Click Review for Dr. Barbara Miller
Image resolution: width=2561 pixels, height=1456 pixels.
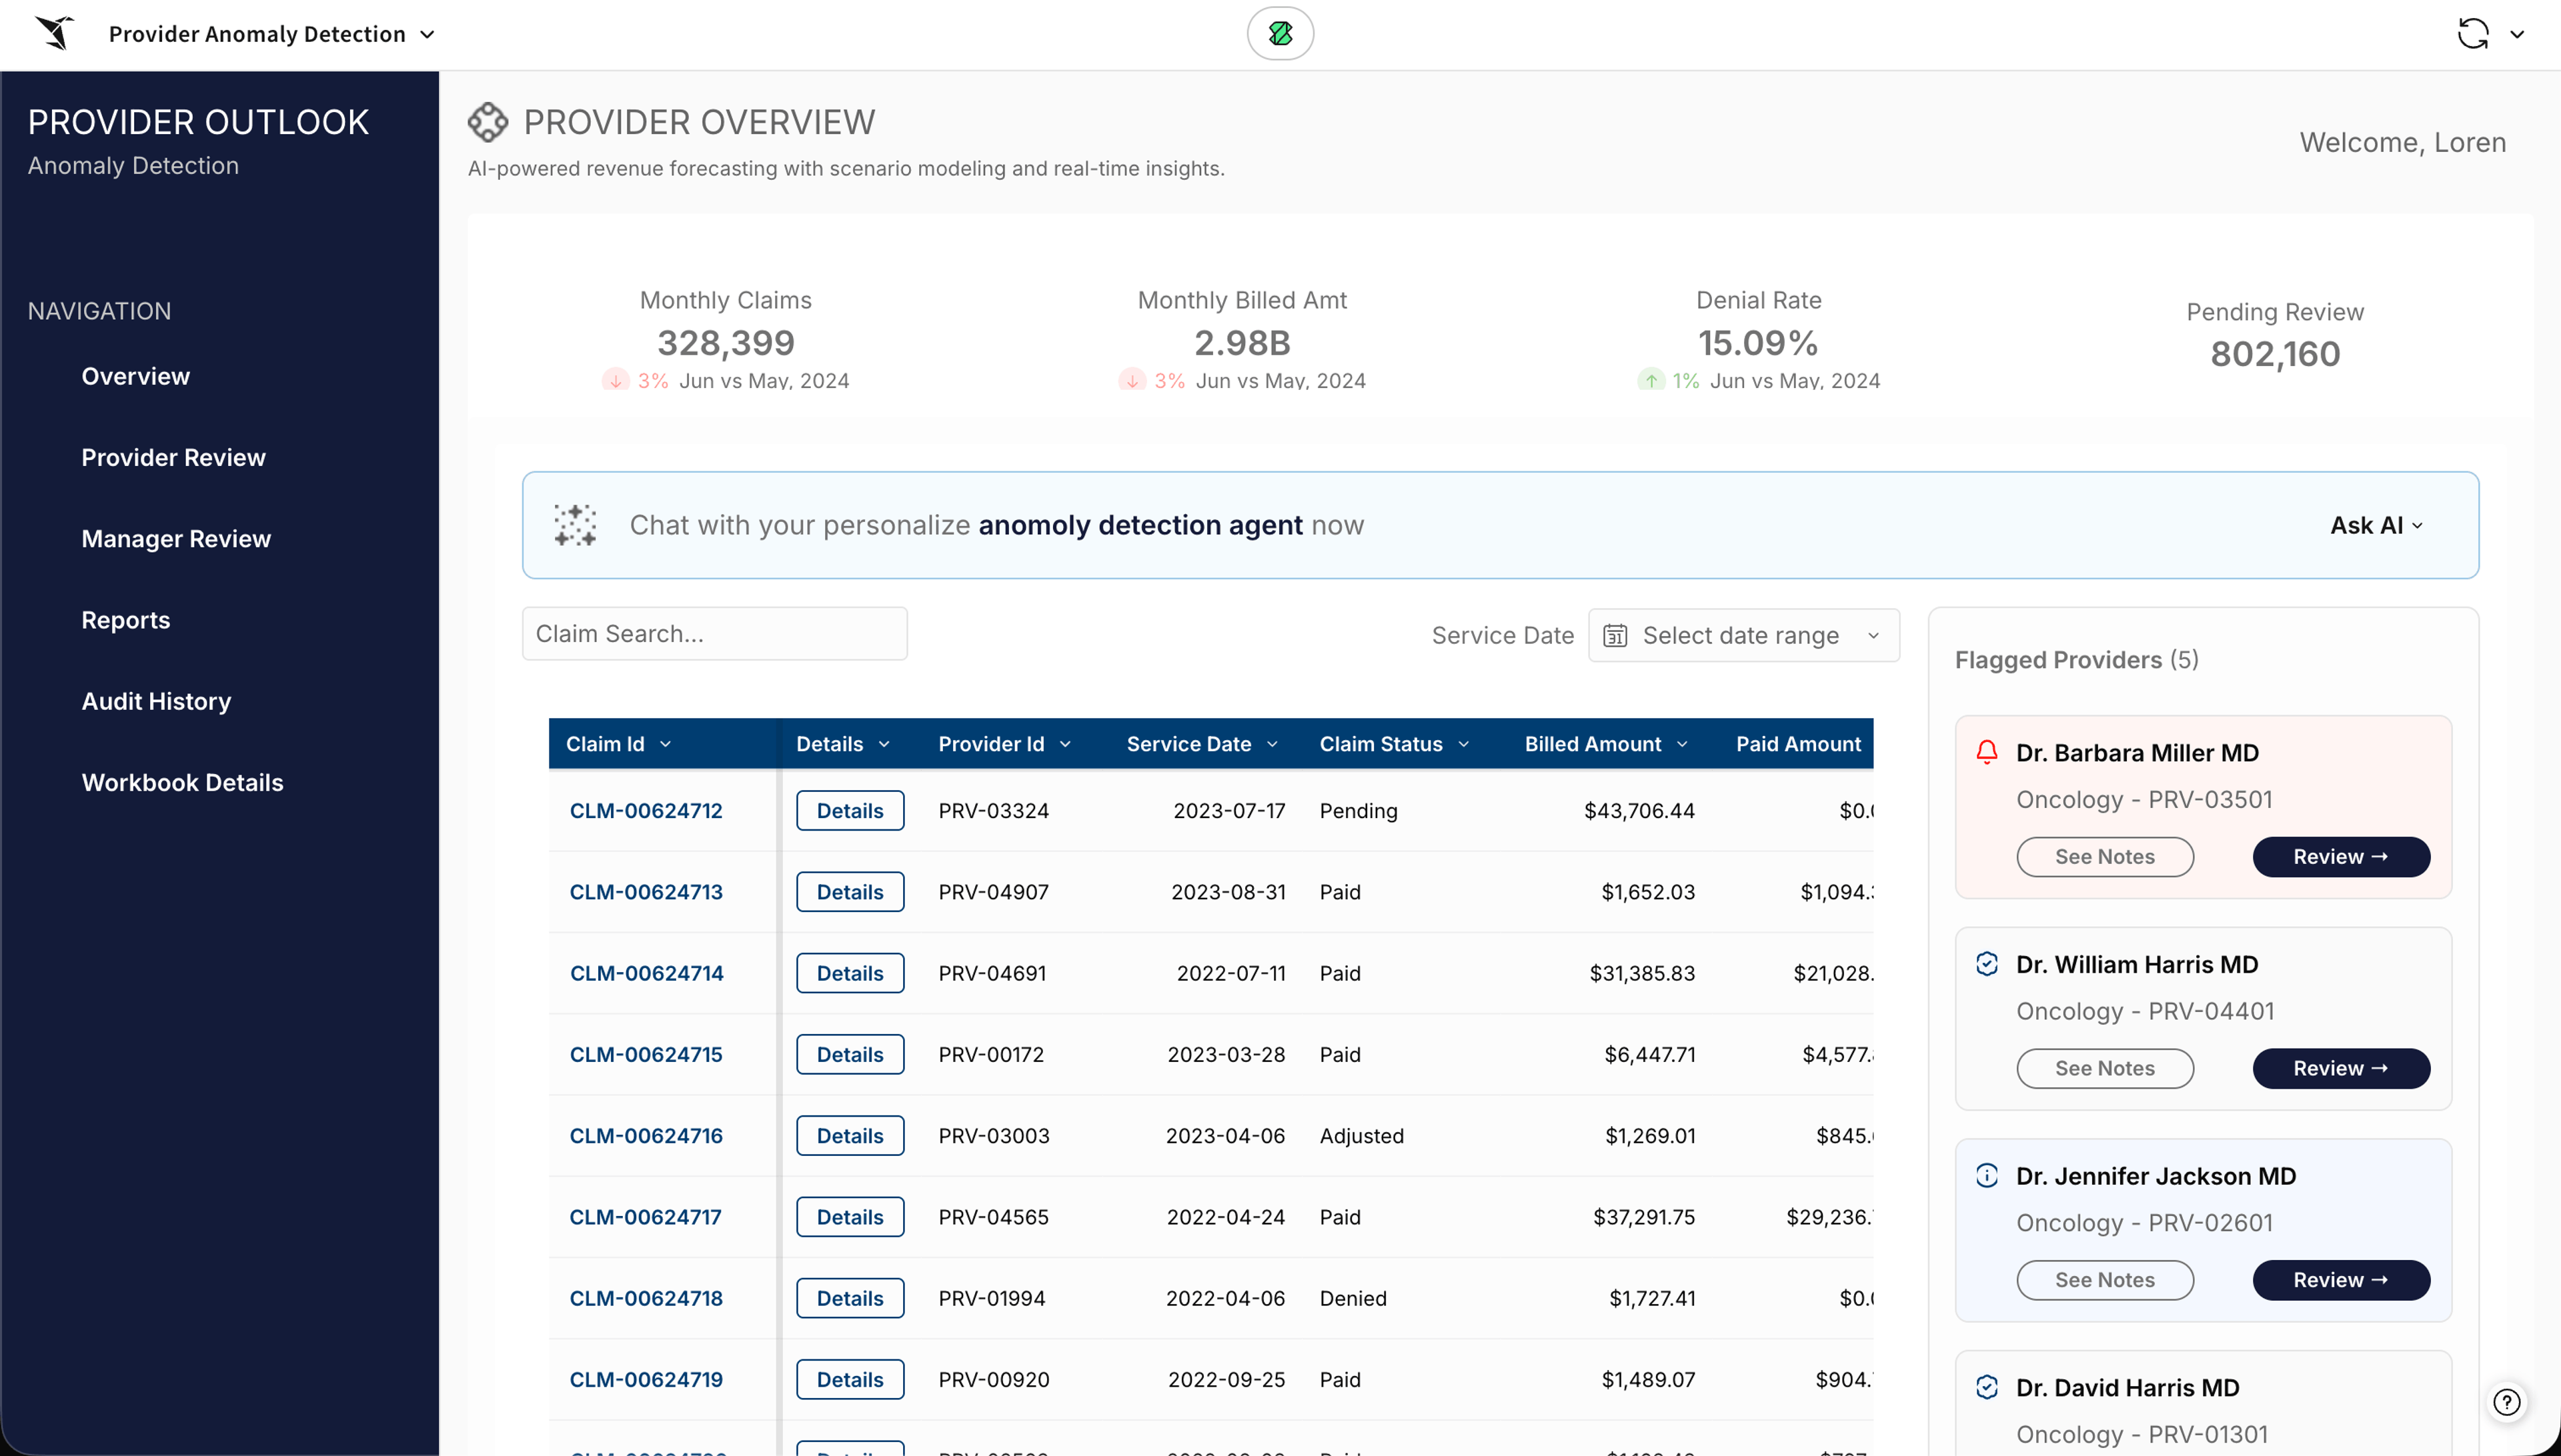tap(2341, 857)
